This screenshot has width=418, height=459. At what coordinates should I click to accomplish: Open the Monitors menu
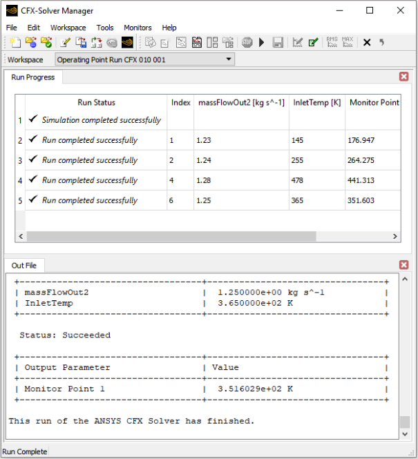pos(137,28)
